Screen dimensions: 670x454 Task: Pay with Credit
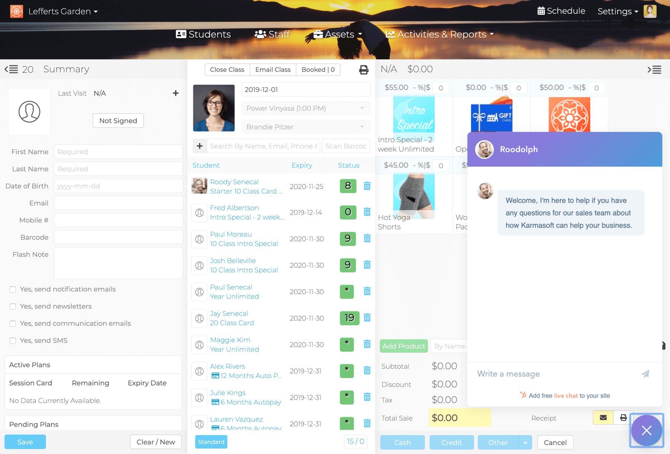[452, 442]
